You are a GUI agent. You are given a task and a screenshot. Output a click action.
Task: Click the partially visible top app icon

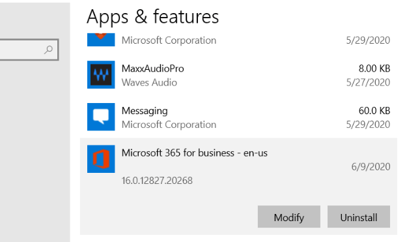[101, 40]
